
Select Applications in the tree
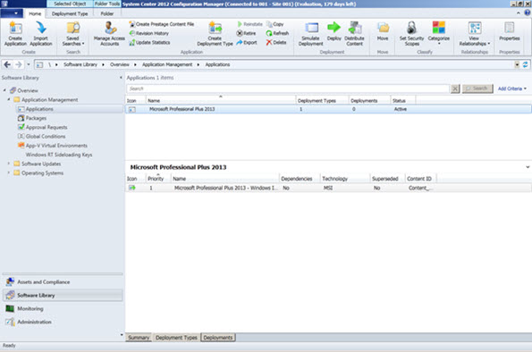[39, 109]
